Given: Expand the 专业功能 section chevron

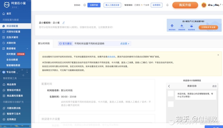Looking at the screenshot, I should point(27,72).
